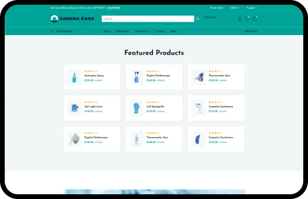Open the USD currency dropdown

pos(235,8)
